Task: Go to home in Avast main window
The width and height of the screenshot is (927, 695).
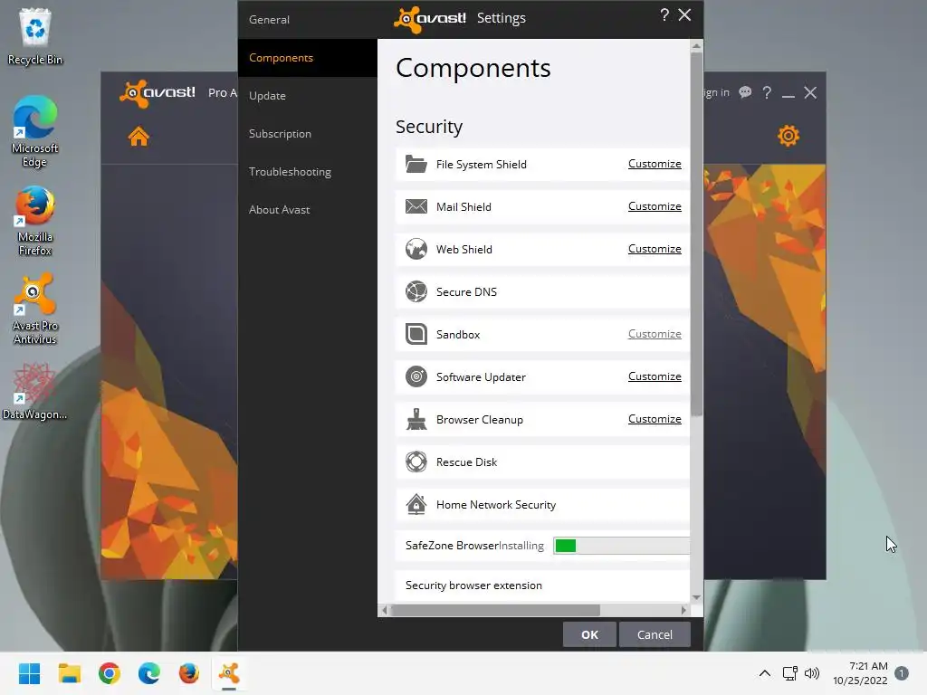Action: tap(139, 137)
